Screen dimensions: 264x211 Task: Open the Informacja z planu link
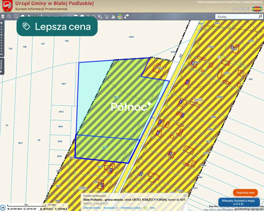131,208
